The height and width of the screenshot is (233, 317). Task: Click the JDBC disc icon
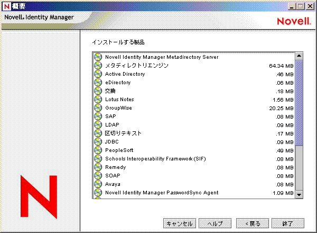click(98, 142)
